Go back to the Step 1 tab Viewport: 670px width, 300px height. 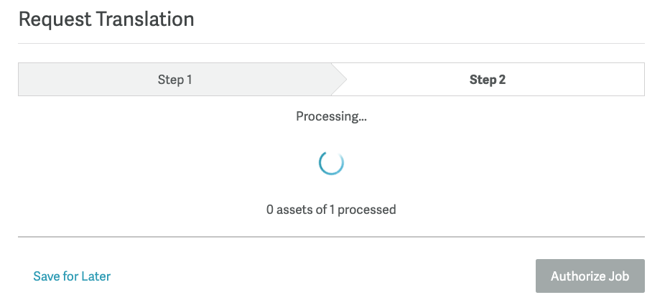click(175, 80)
